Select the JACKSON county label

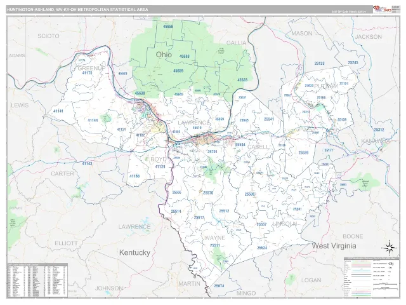pyautogui.click(x=369, y=37)
